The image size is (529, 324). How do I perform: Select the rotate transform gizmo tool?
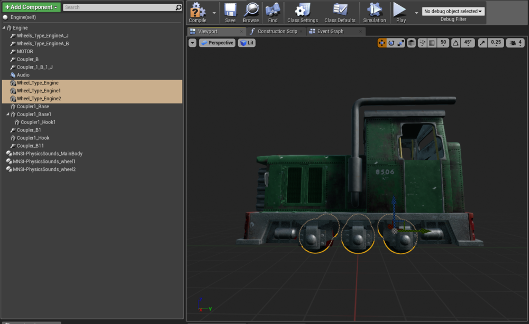click(x=391, y=43)
